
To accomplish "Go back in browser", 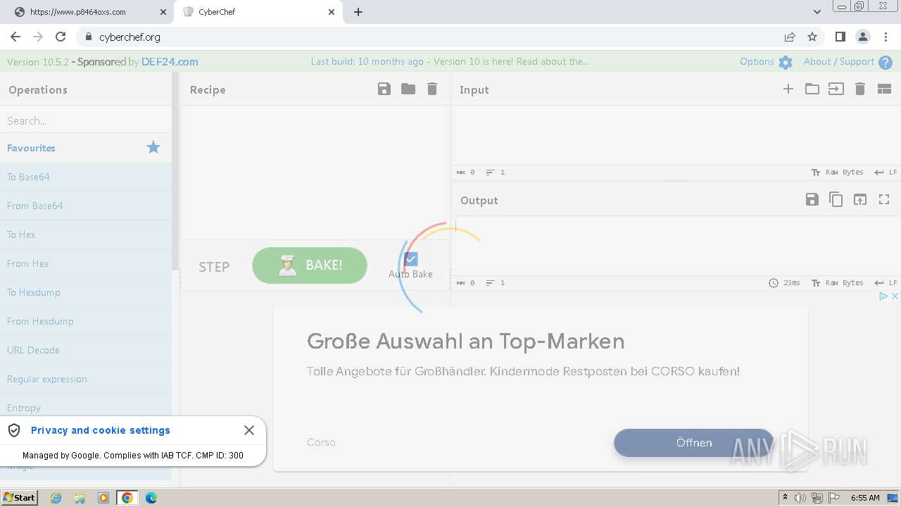I will [x=15, y=37].
